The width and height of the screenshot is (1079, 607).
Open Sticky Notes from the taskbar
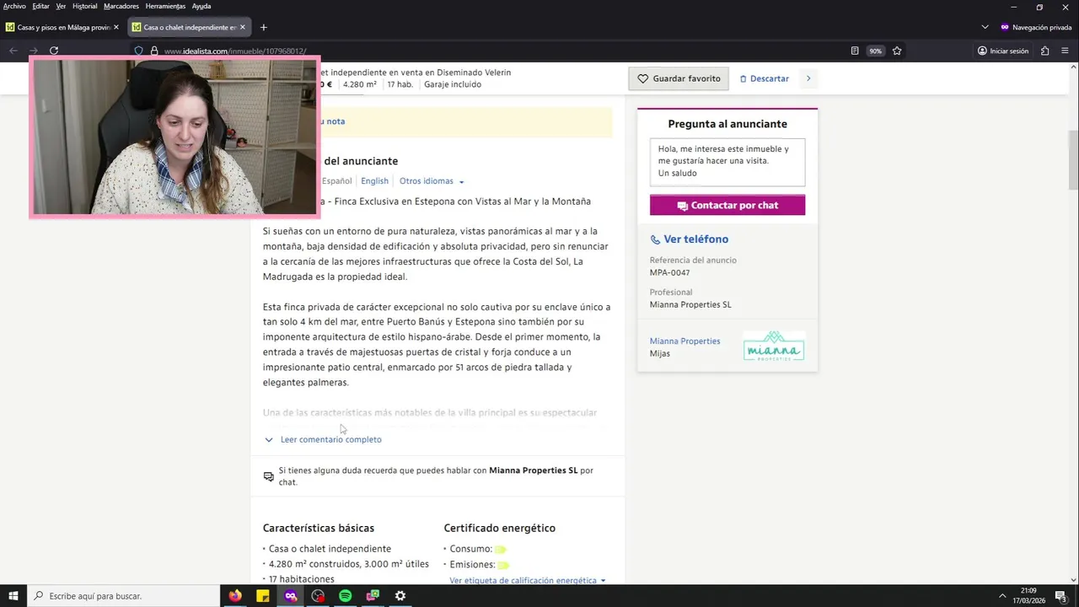[x=263, y=596]
